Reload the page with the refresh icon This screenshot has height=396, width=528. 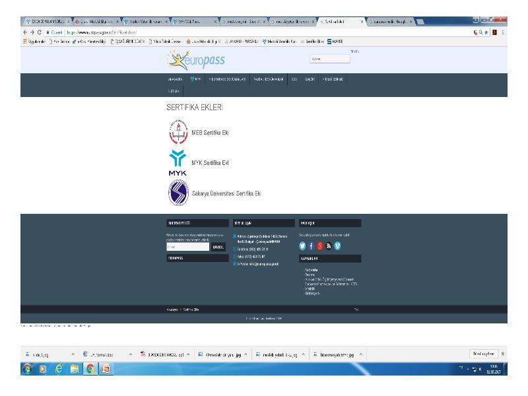coord(39,32)
